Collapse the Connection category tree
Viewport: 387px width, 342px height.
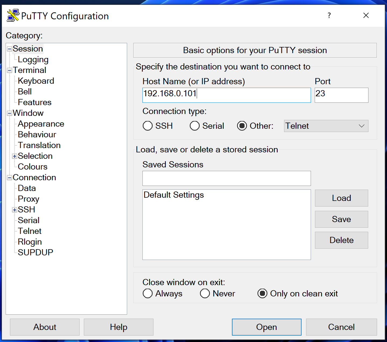tap(10, 178)
